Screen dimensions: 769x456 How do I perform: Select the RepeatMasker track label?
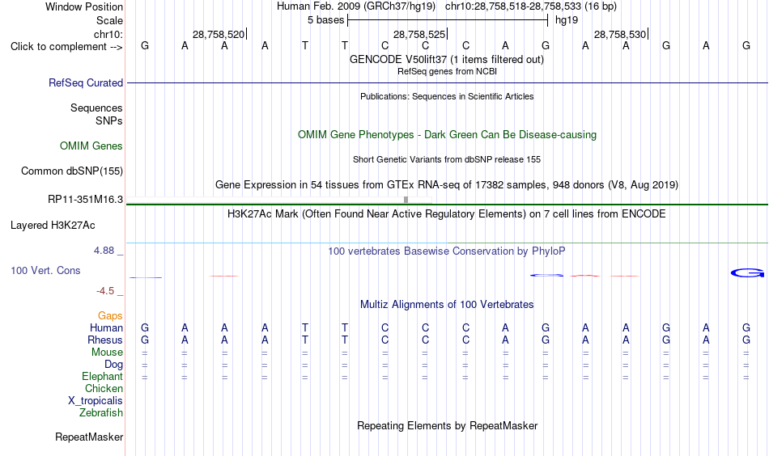[89, 437]
